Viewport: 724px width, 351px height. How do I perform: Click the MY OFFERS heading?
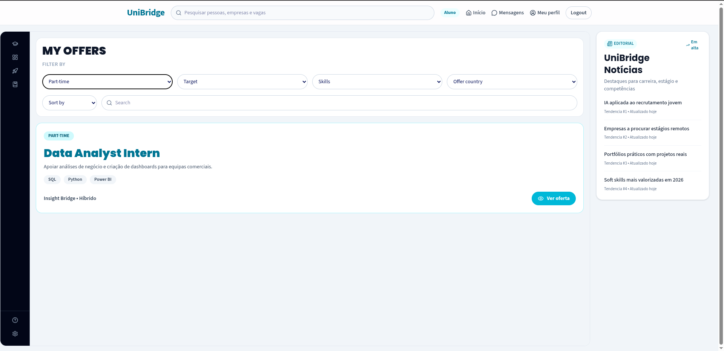point(74,51)
